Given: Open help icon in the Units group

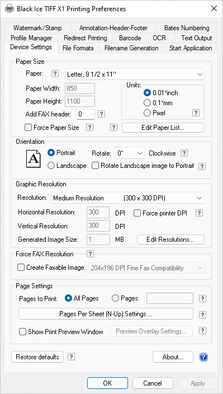Looking at the screenshot, I should coord(196,113).
